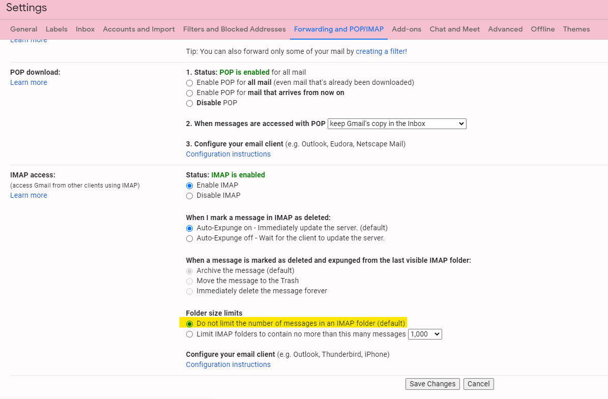This screenshot has height=399, width=608.
Task: Open the General settings tab
Action: [23, 29]
